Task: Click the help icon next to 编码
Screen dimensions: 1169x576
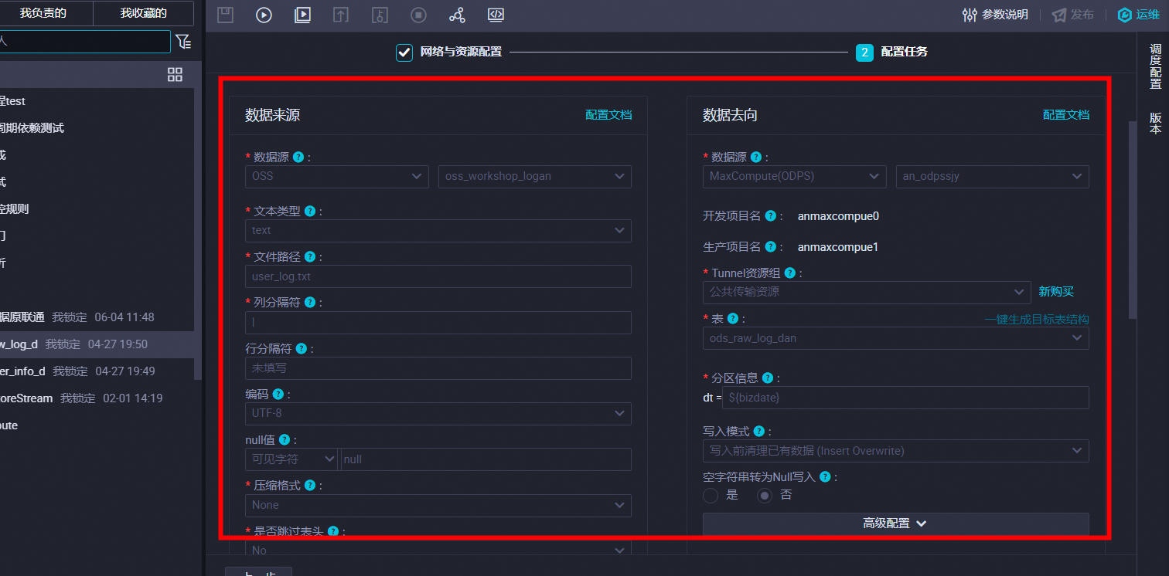Action: pyautogui.click(x=278, y=394)
